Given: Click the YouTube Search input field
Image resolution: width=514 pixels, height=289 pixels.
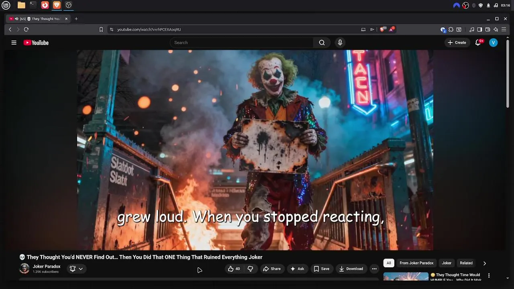Looking at the screenshot, I should 242,43.
